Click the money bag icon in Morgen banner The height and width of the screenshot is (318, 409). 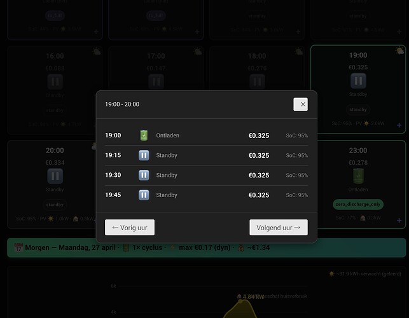tap(241, 247)
